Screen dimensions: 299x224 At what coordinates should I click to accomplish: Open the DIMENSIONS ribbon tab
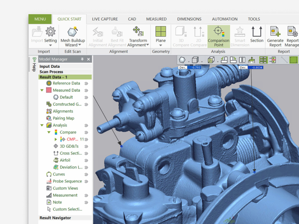click(x=189, y=19)
